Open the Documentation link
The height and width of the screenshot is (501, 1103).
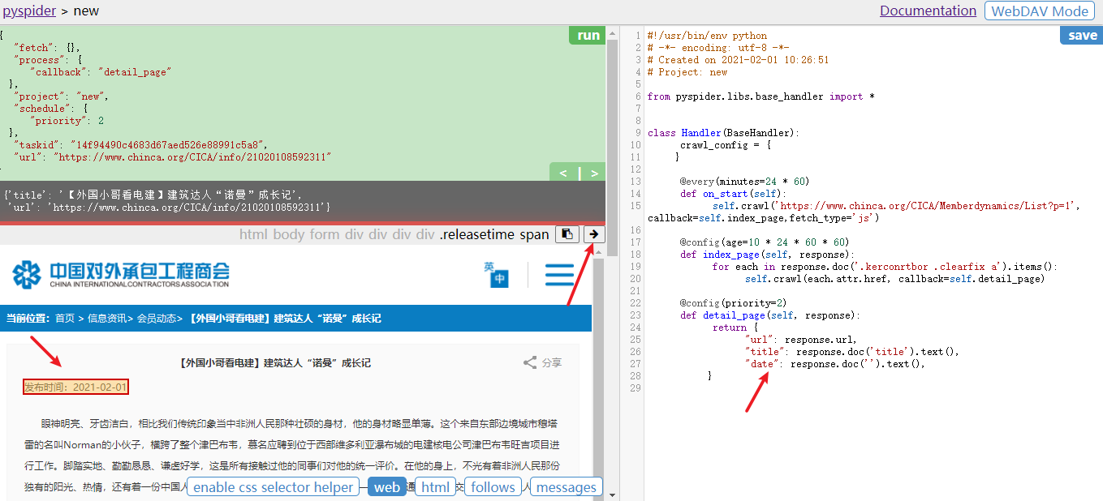click(928, 11)
